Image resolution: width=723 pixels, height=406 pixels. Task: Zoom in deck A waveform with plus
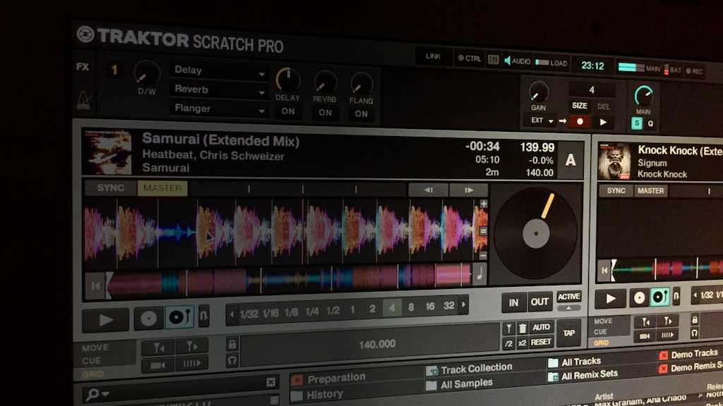[x=483, y=204]
